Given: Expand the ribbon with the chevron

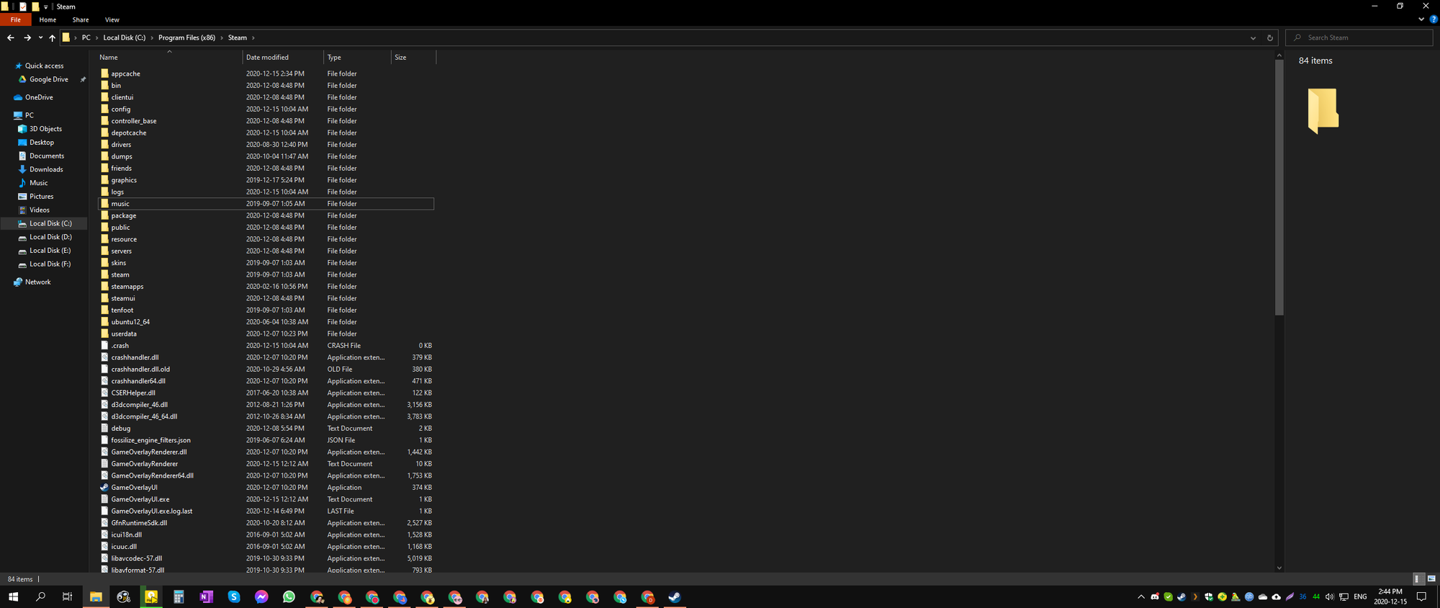Looking at the screenshot, I should [1421, 19].
